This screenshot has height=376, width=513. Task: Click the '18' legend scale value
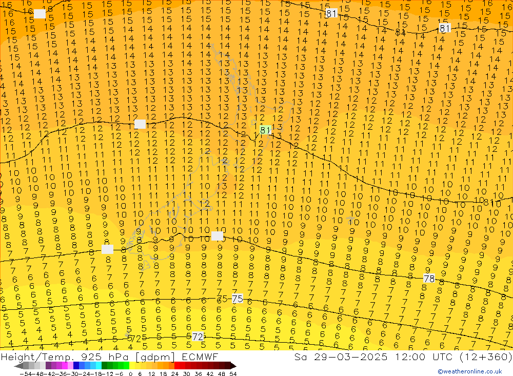tap(163, 374)
